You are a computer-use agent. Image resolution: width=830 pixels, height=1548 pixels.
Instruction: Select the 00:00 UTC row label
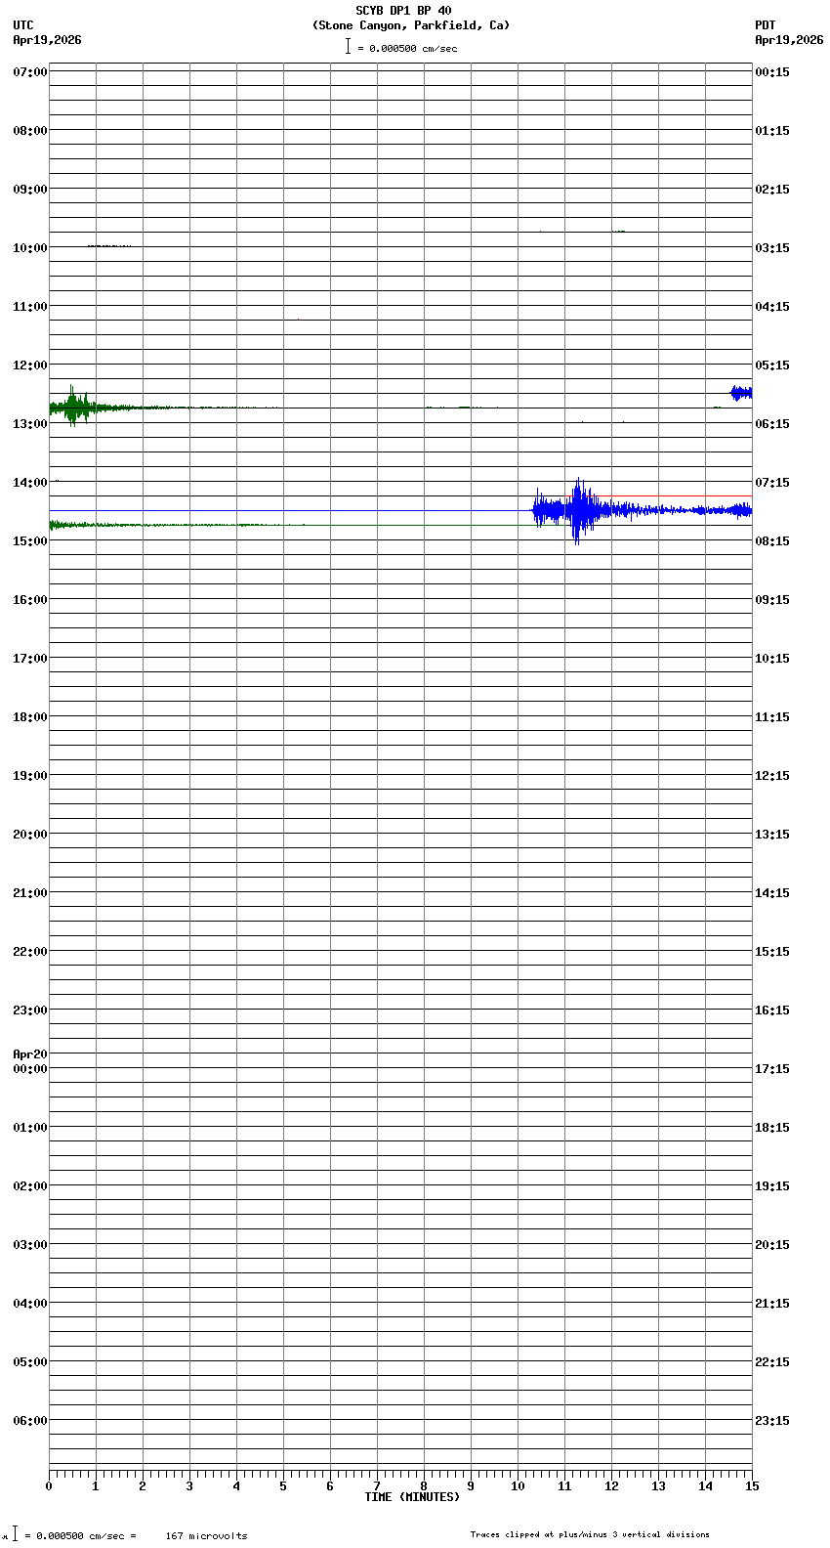(30, 1069)
